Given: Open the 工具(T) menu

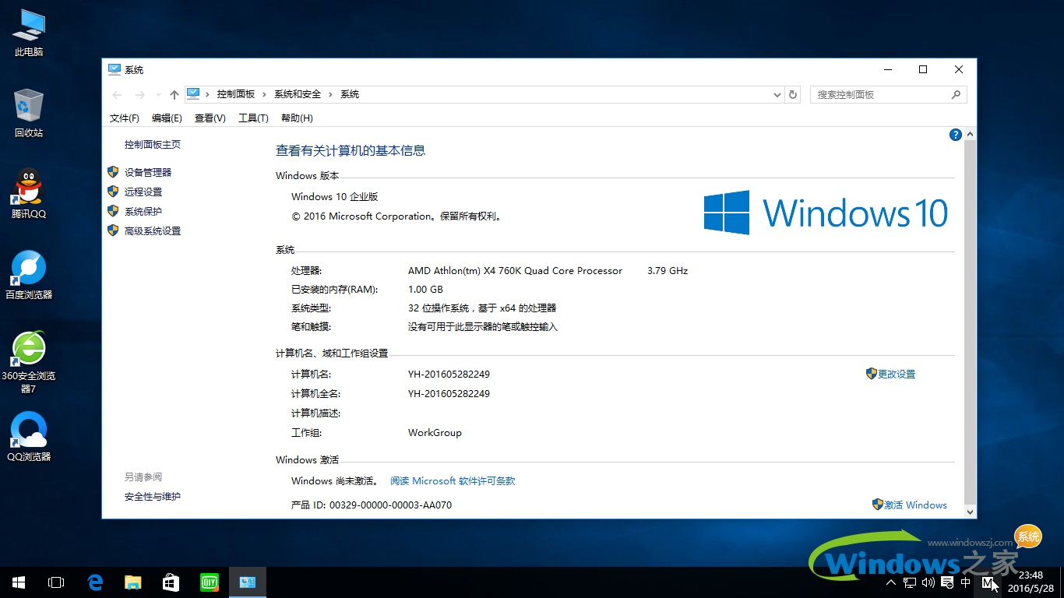Looking at the screenshot, I should (253, 118).
